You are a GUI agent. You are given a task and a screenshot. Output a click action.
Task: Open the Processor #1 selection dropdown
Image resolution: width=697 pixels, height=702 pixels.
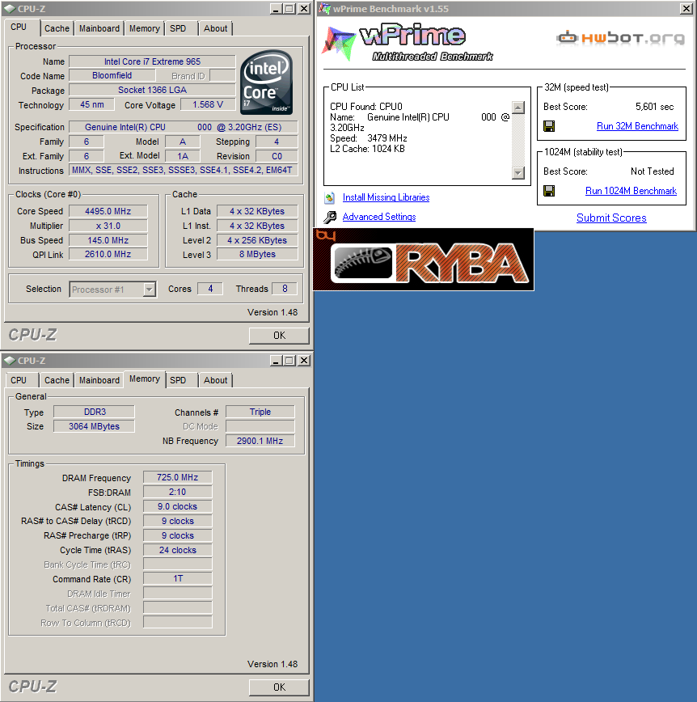click(x=150, y=290)
